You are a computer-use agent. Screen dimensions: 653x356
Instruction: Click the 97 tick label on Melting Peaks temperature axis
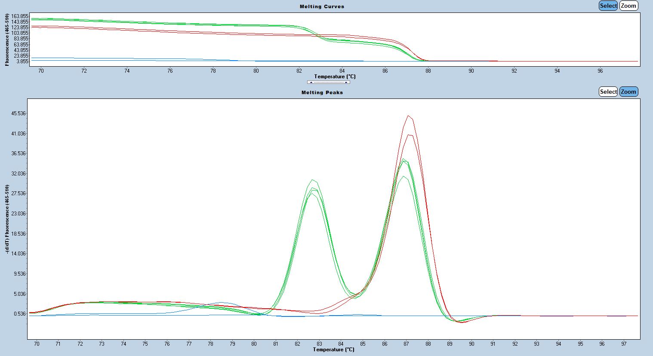coord(624,344)
